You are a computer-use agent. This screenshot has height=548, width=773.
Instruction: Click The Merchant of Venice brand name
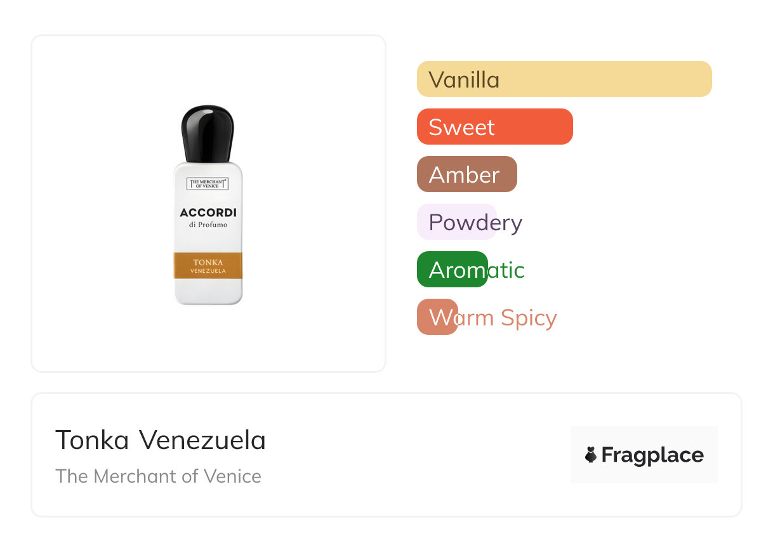point(158,476)
